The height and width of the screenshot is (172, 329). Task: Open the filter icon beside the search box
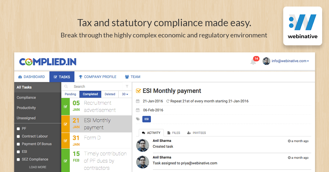[x=126, y=86]
